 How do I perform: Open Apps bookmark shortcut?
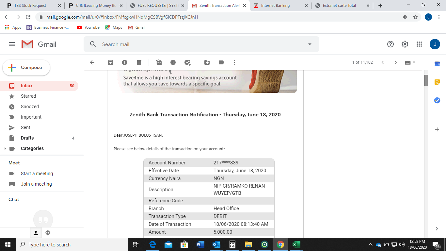tap(13, 27)
